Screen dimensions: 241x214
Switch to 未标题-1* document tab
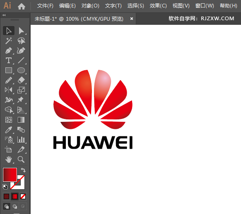click(79, 19)
